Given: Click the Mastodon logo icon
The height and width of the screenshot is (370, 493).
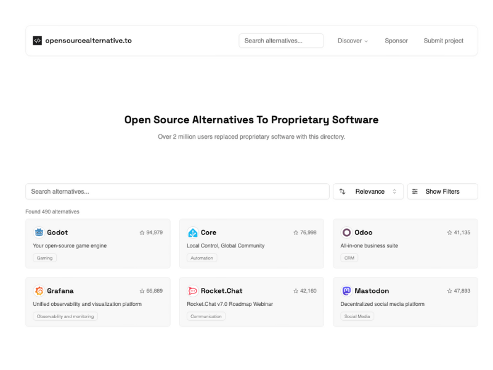Looking at the screenshot, I should point(346,291).
